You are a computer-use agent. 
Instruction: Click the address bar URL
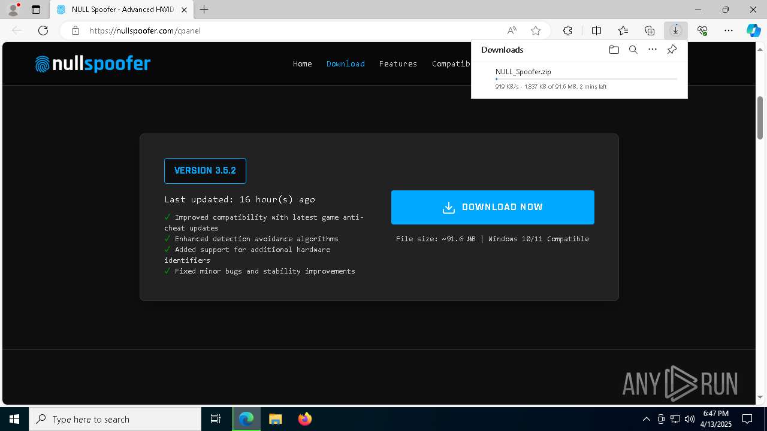point(144,31)
